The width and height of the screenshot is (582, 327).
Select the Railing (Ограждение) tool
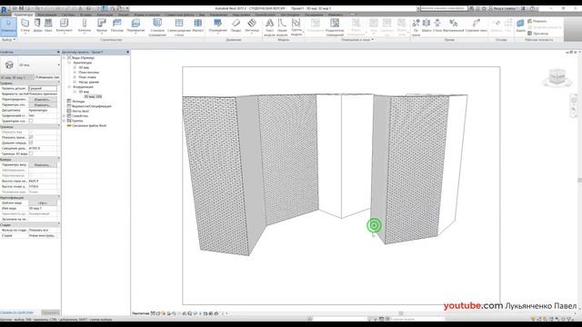218,25
